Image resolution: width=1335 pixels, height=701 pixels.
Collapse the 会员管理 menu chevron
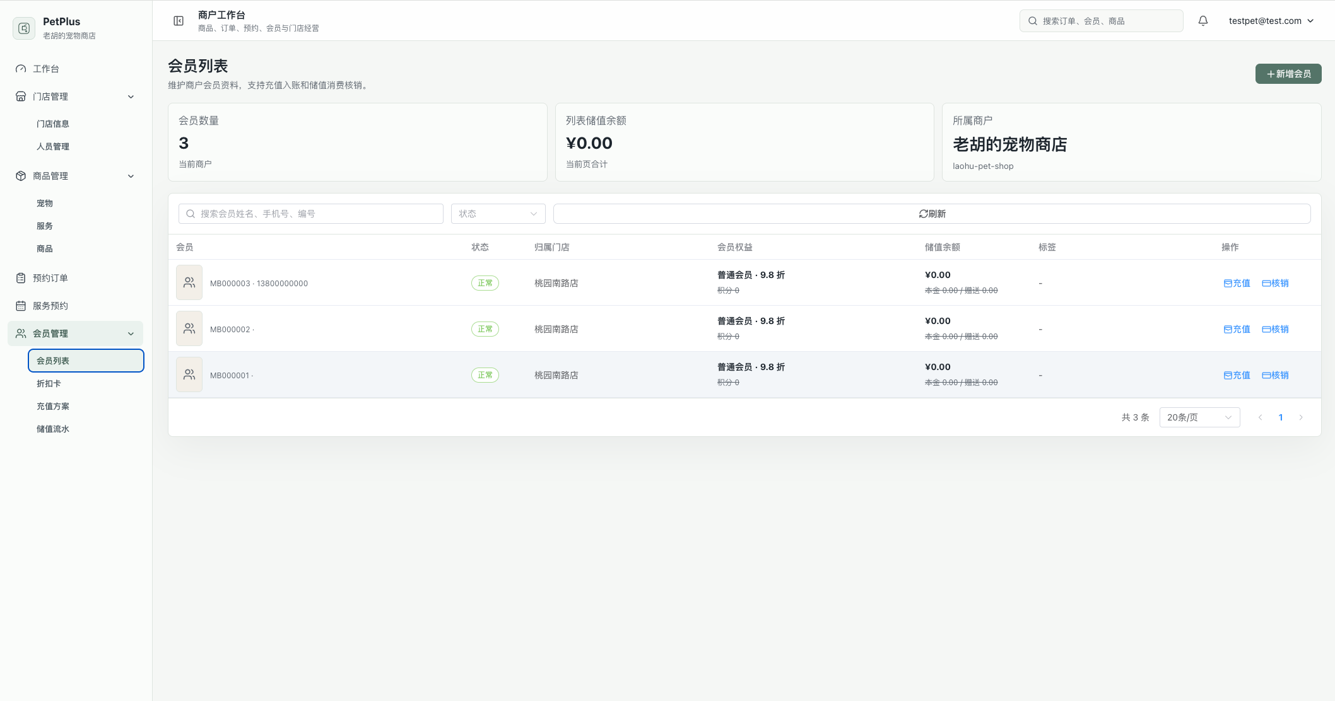pyautogui.click(x=131, y=333)
